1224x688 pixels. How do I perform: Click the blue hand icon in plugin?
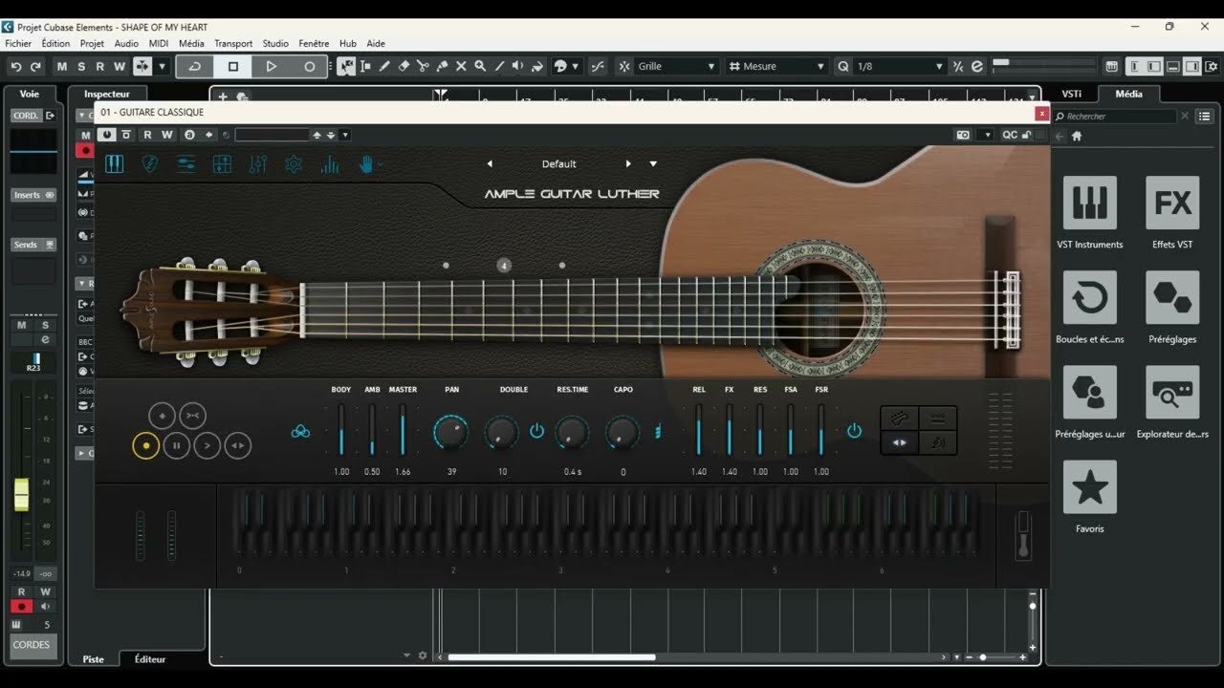(365, 164)
